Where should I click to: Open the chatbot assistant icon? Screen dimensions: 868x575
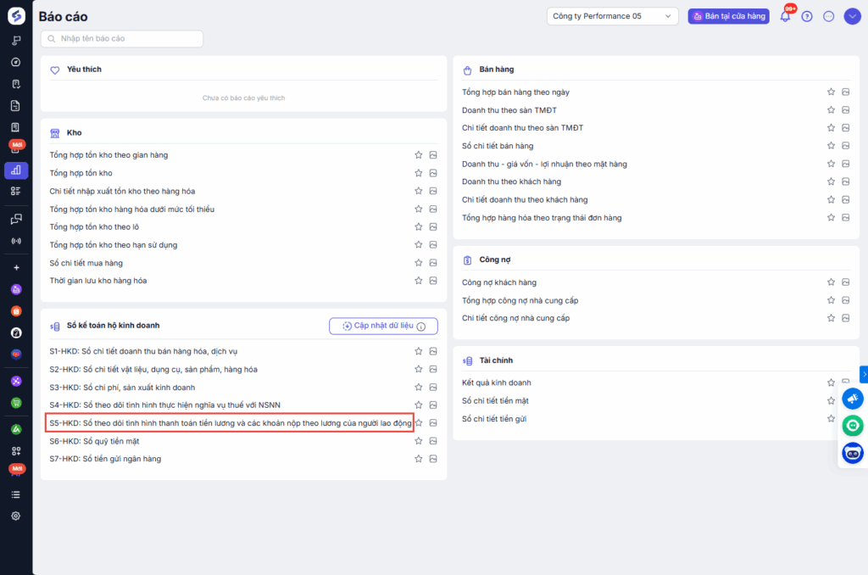853,453
